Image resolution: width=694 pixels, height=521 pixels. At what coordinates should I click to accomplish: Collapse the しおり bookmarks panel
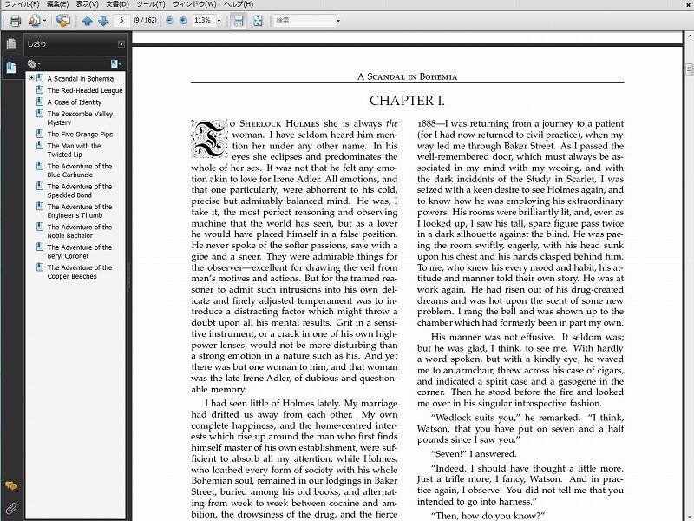pyautogui.click(x=121, y=44)
